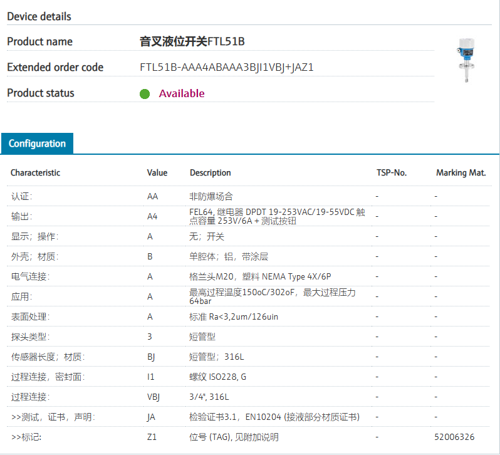Select value A4 in the 输出 row
This screenshot has height=455, width=500.
[152, 216]
